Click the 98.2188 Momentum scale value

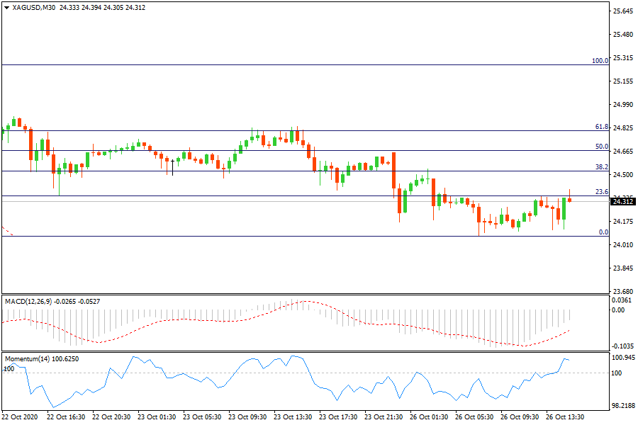pos(622,406)
